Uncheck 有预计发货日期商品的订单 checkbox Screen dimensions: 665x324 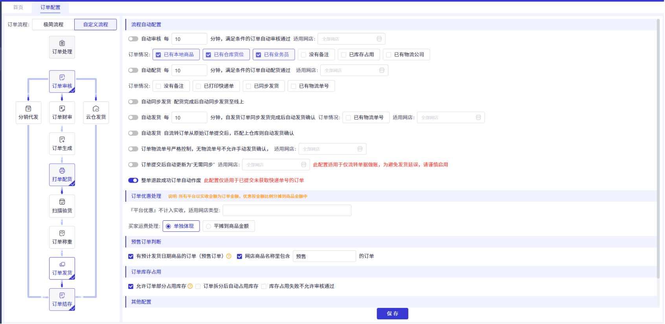pos(131,256)
